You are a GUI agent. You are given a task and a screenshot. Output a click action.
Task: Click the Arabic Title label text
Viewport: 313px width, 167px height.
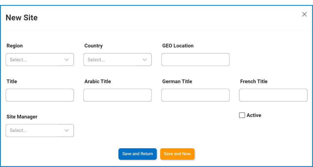coord(98,81)
